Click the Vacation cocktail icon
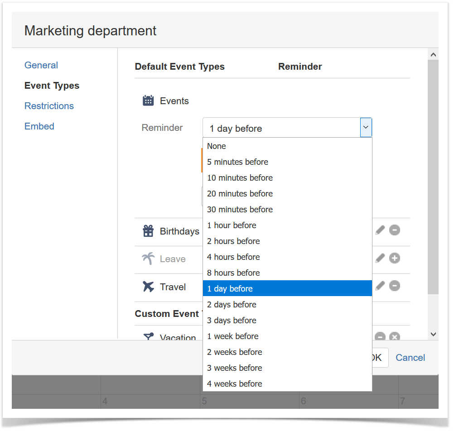Viewport: 454px width, 431px height. coord(149,336)
